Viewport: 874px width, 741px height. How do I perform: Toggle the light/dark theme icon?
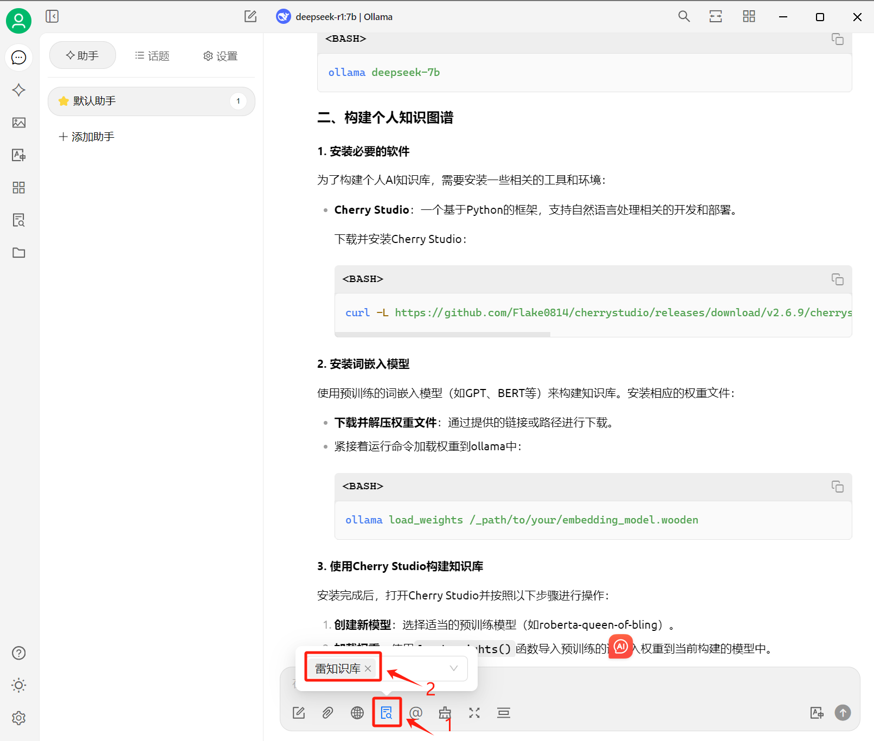click(x=19, y=685)
